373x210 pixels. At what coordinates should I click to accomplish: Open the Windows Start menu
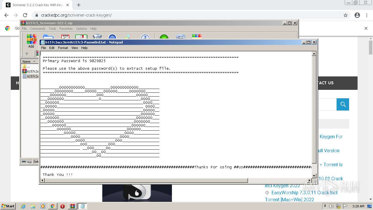pyautogui.click(x=8, y=206)
